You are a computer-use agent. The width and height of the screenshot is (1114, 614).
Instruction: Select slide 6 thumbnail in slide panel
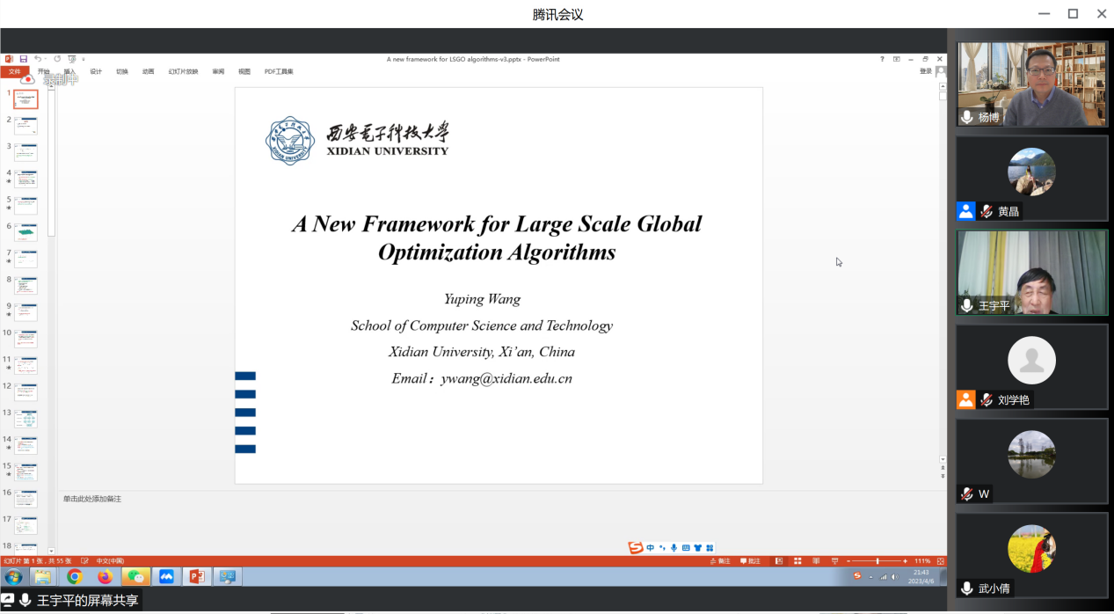click(25, 232)
